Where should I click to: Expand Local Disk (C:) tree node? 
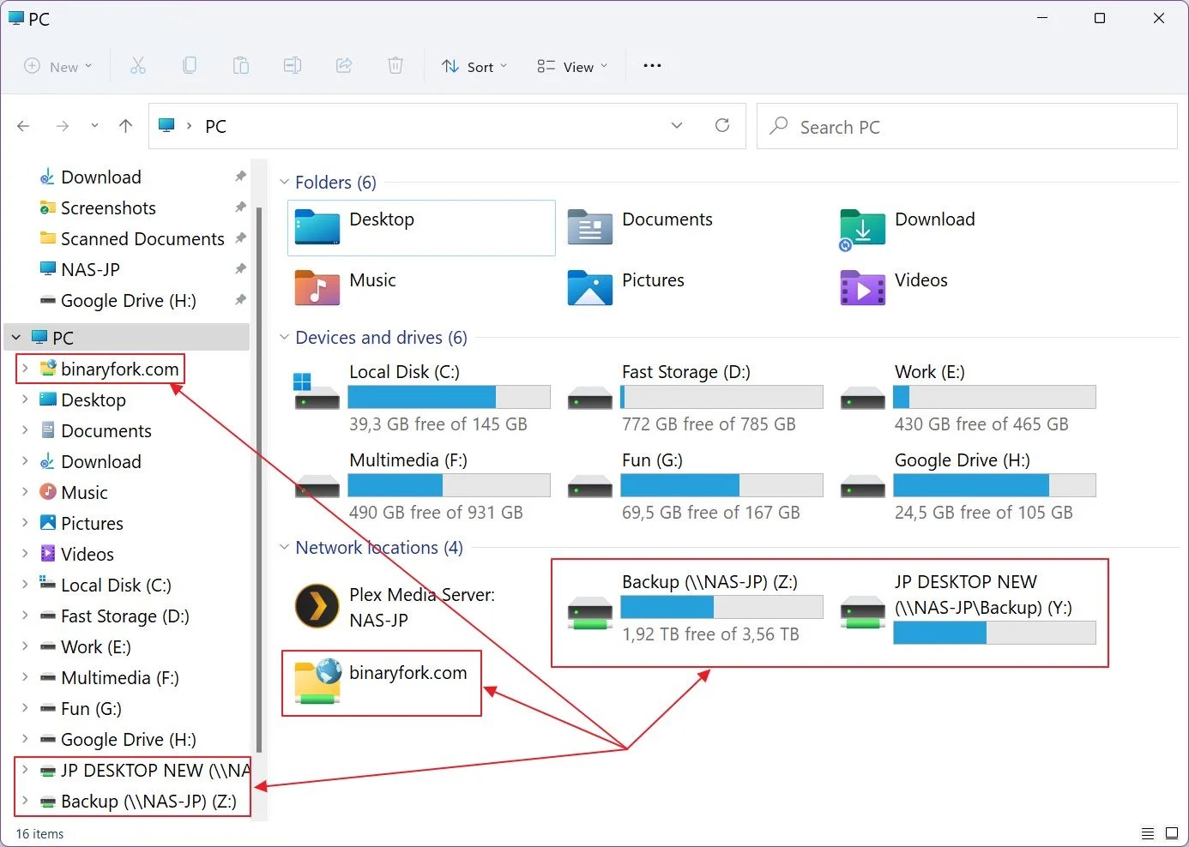point(25,585)
